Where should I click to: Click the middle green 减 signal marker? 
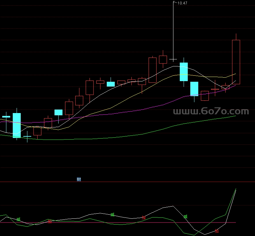[x=112, y=214]
